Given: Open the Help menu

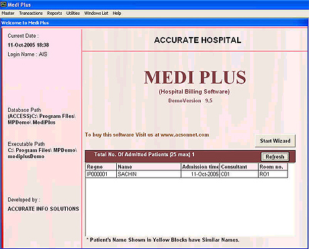Looking at the screenshot, I should tap(117, 13).
